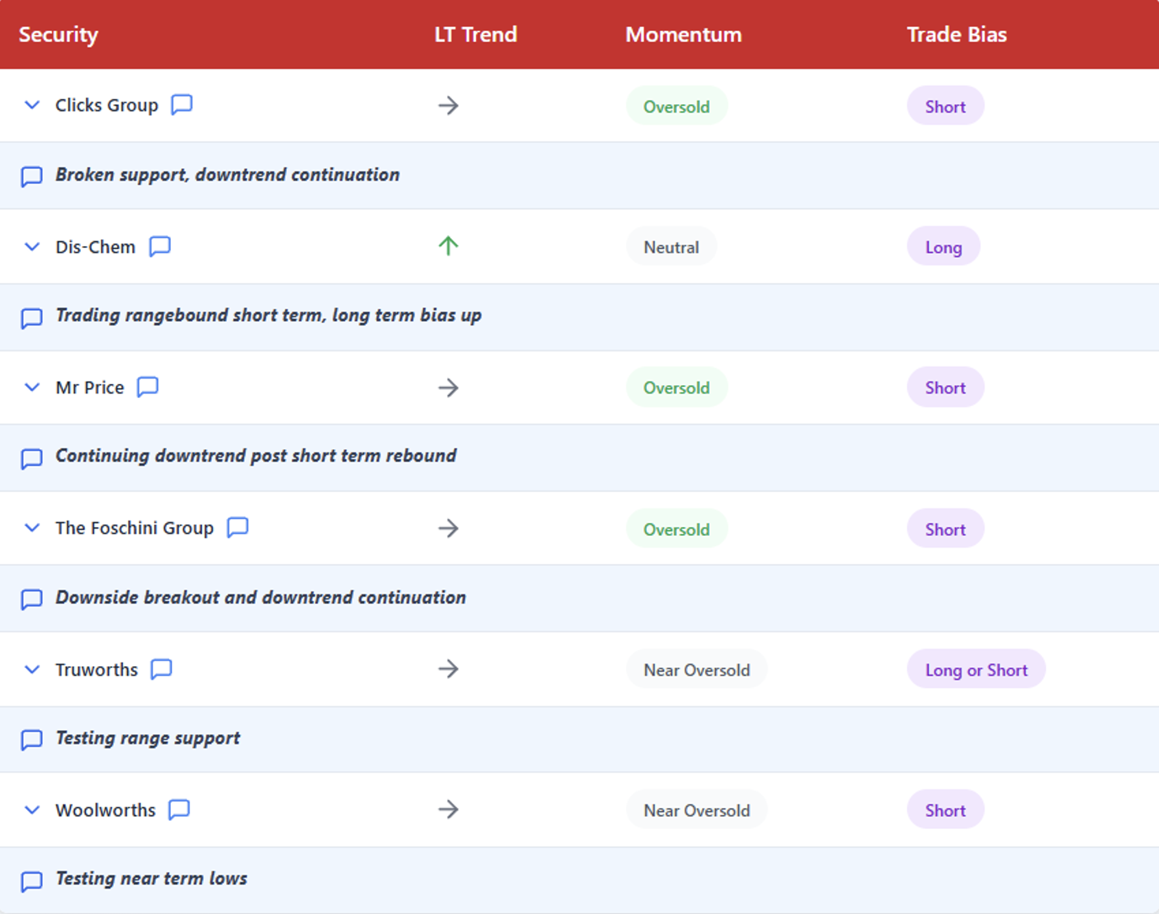The width and height of the screenshot is (1159, 914).
Task: Click comment icon before 'Testing near term lows'
Action: point(32,880)
